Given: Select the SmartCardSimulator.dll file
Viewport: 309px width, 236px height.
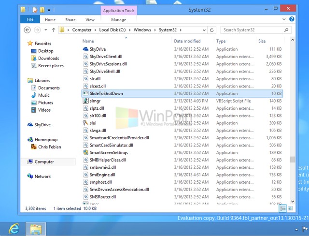Looking at the screenshot, I should point(183,145).
